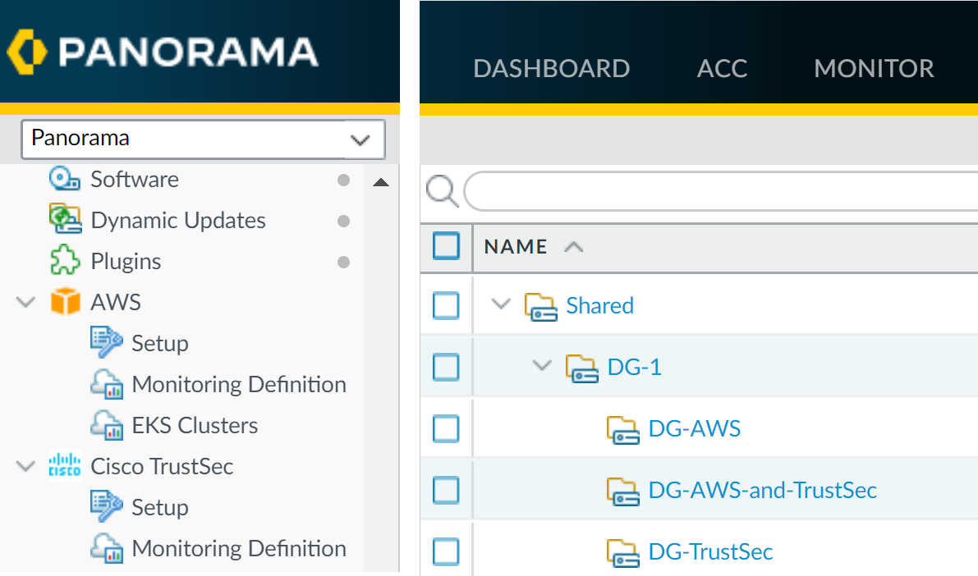Open the Monitor tab
Viewport: 978px width, 576px height.
tap(874, 68)
